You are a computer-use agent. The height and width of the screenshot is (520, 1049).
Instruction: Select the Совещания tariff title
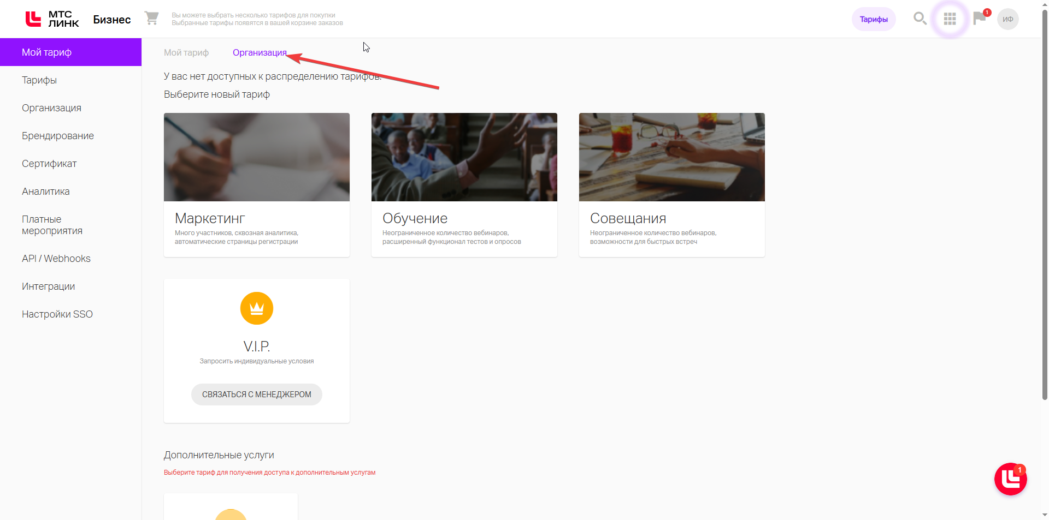click(628, 218)
